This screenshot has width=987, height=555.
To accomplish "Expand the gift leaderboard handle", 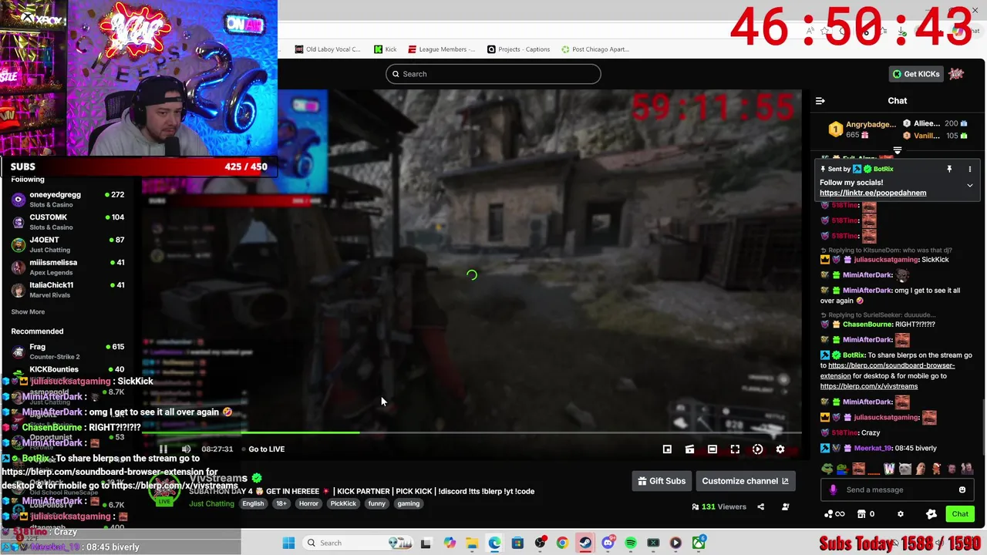I will [x=897, y=150].
